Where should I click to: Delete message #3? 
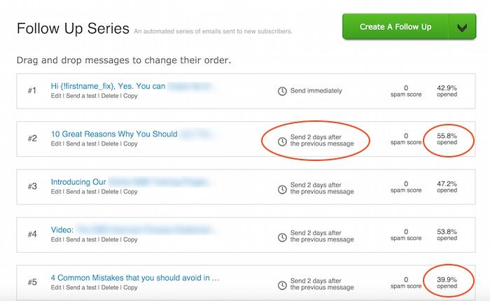coord(110,192)
